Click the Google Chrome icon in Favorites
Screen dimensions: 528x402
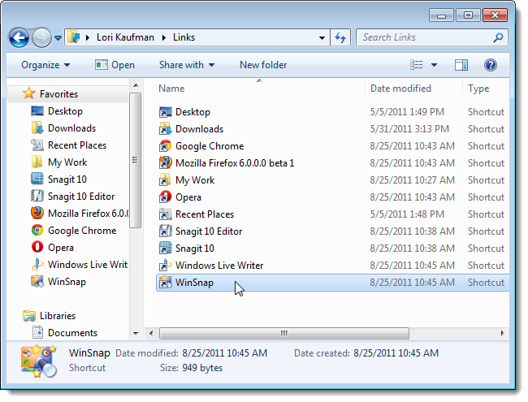[37, 231]
